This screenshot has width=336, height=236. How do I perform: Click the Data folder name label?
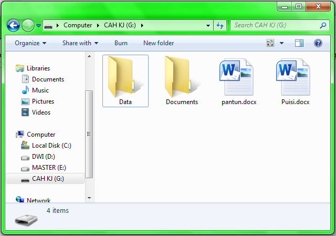[125, 102]
